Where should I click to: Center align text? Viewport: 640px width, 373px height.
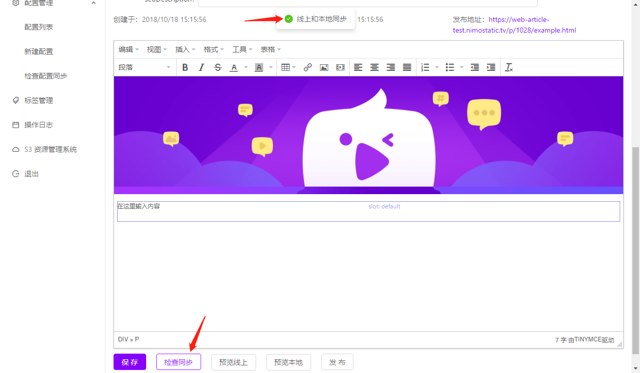point(374,67)
